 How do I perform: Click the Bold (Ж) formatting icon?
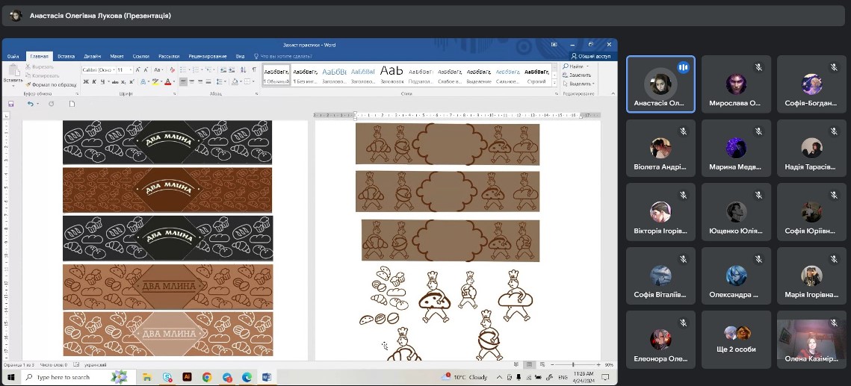pos(85,82)
